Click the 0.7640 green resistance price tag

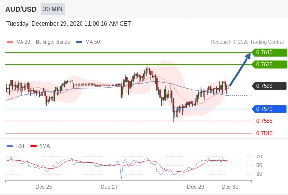269,53
